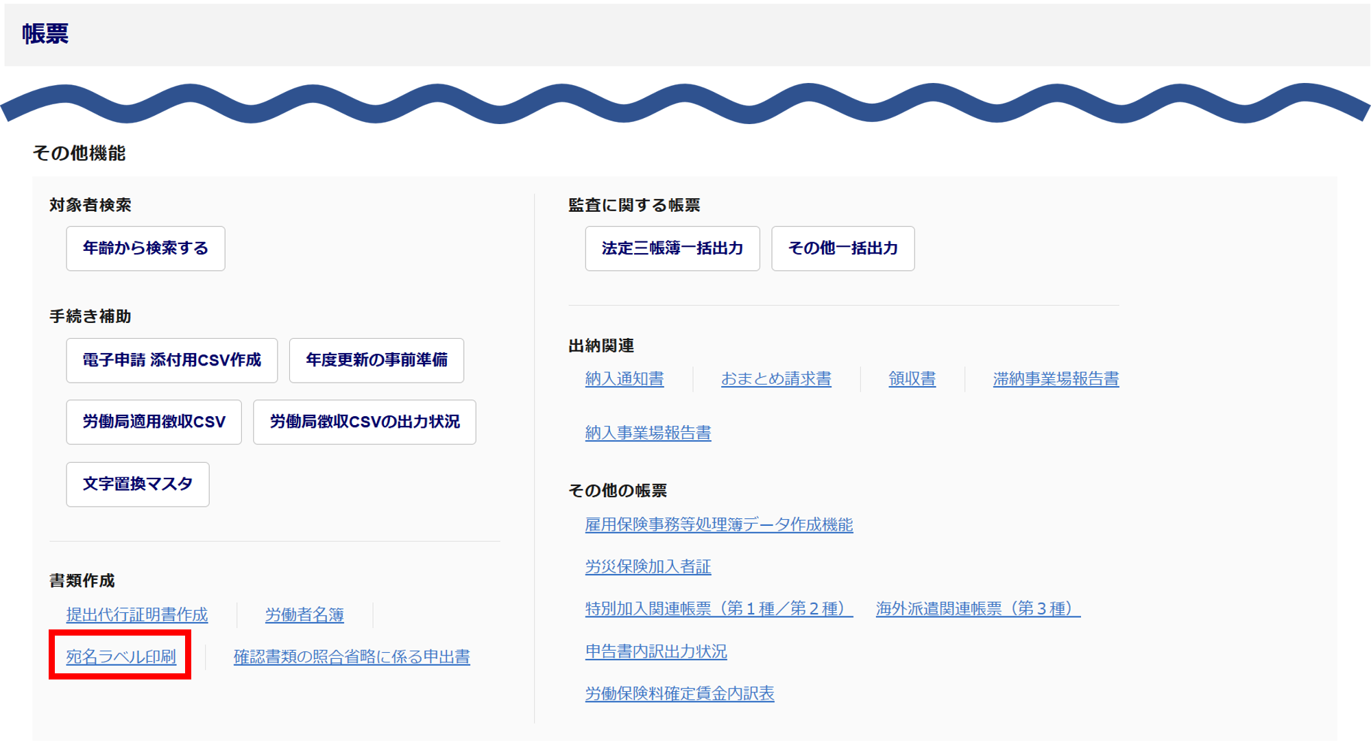1371x746 pixels.
Task: Click the 領収書 link
Action: coord(912,378)
